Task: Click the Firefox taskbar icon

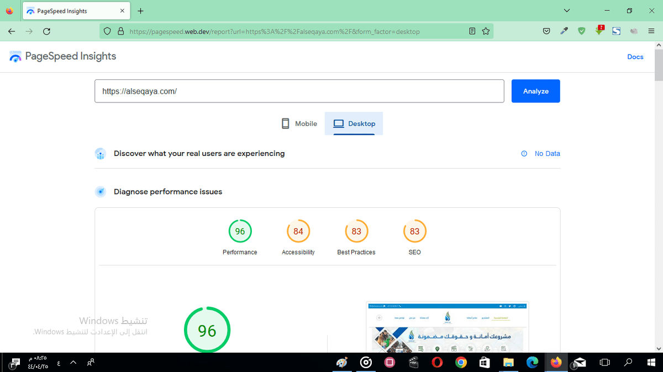Action: [x=556, y=362]
